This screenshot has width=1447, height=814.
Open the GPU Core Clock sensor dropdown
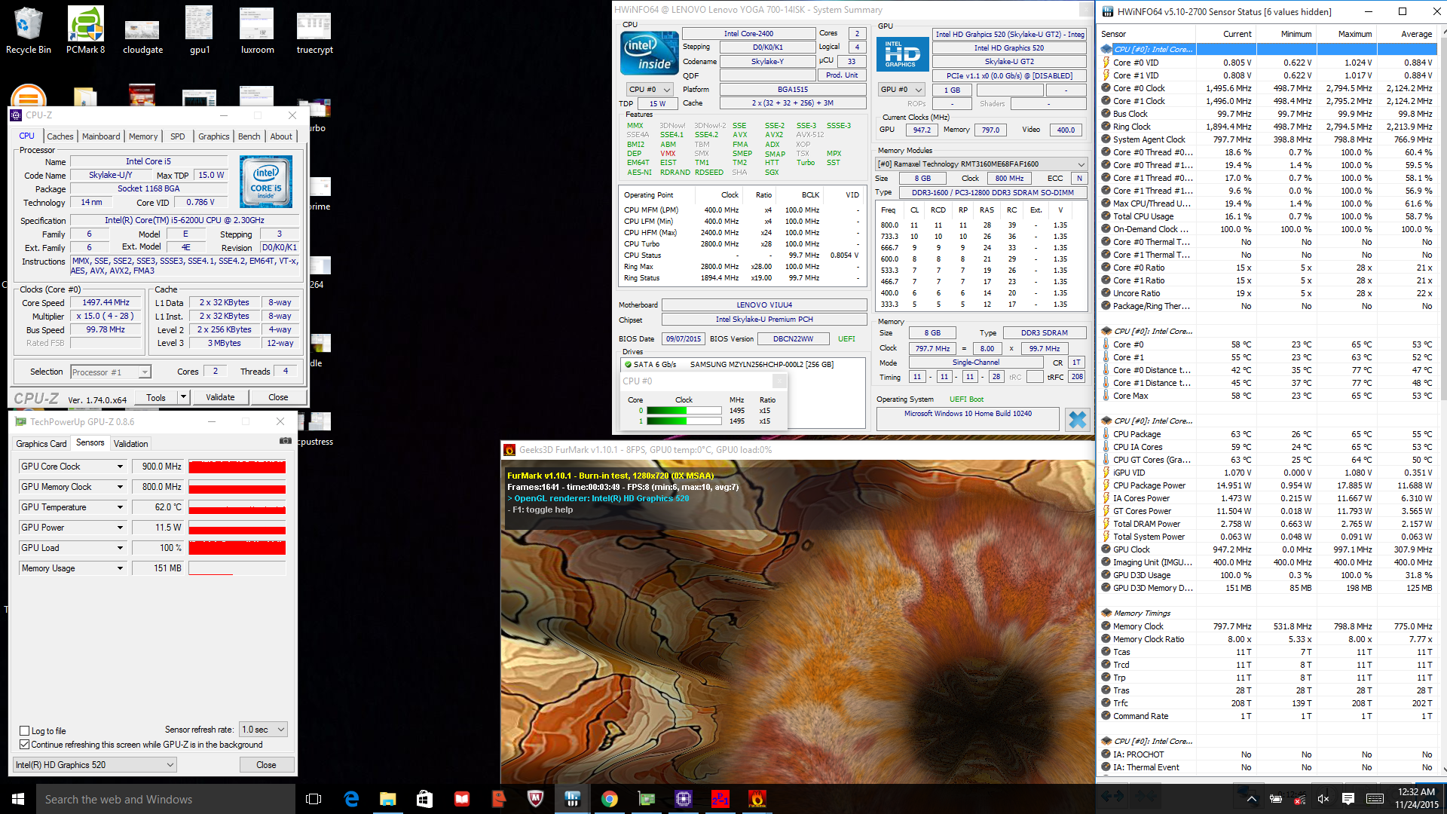coord(120,467)
